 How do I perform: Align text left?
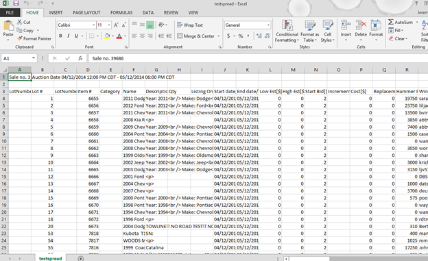tap(134, 36)
